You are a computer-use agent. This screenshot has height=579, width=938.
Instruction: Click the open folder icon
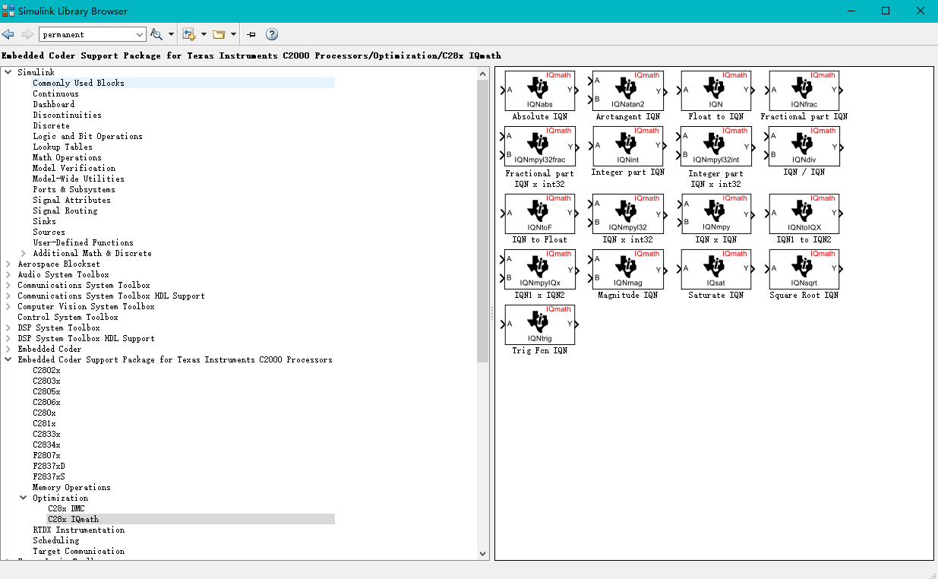(x=219, y=34)
